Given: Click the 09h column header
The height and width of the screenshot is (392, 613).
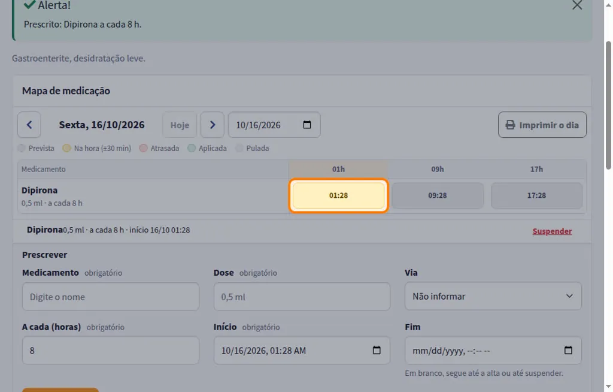Looking at the screenshot, I should 438,169.
